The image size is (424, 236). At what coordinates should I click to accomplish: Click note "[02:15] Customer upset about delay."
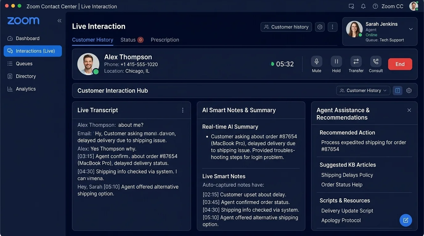click(x=244, y=195)
